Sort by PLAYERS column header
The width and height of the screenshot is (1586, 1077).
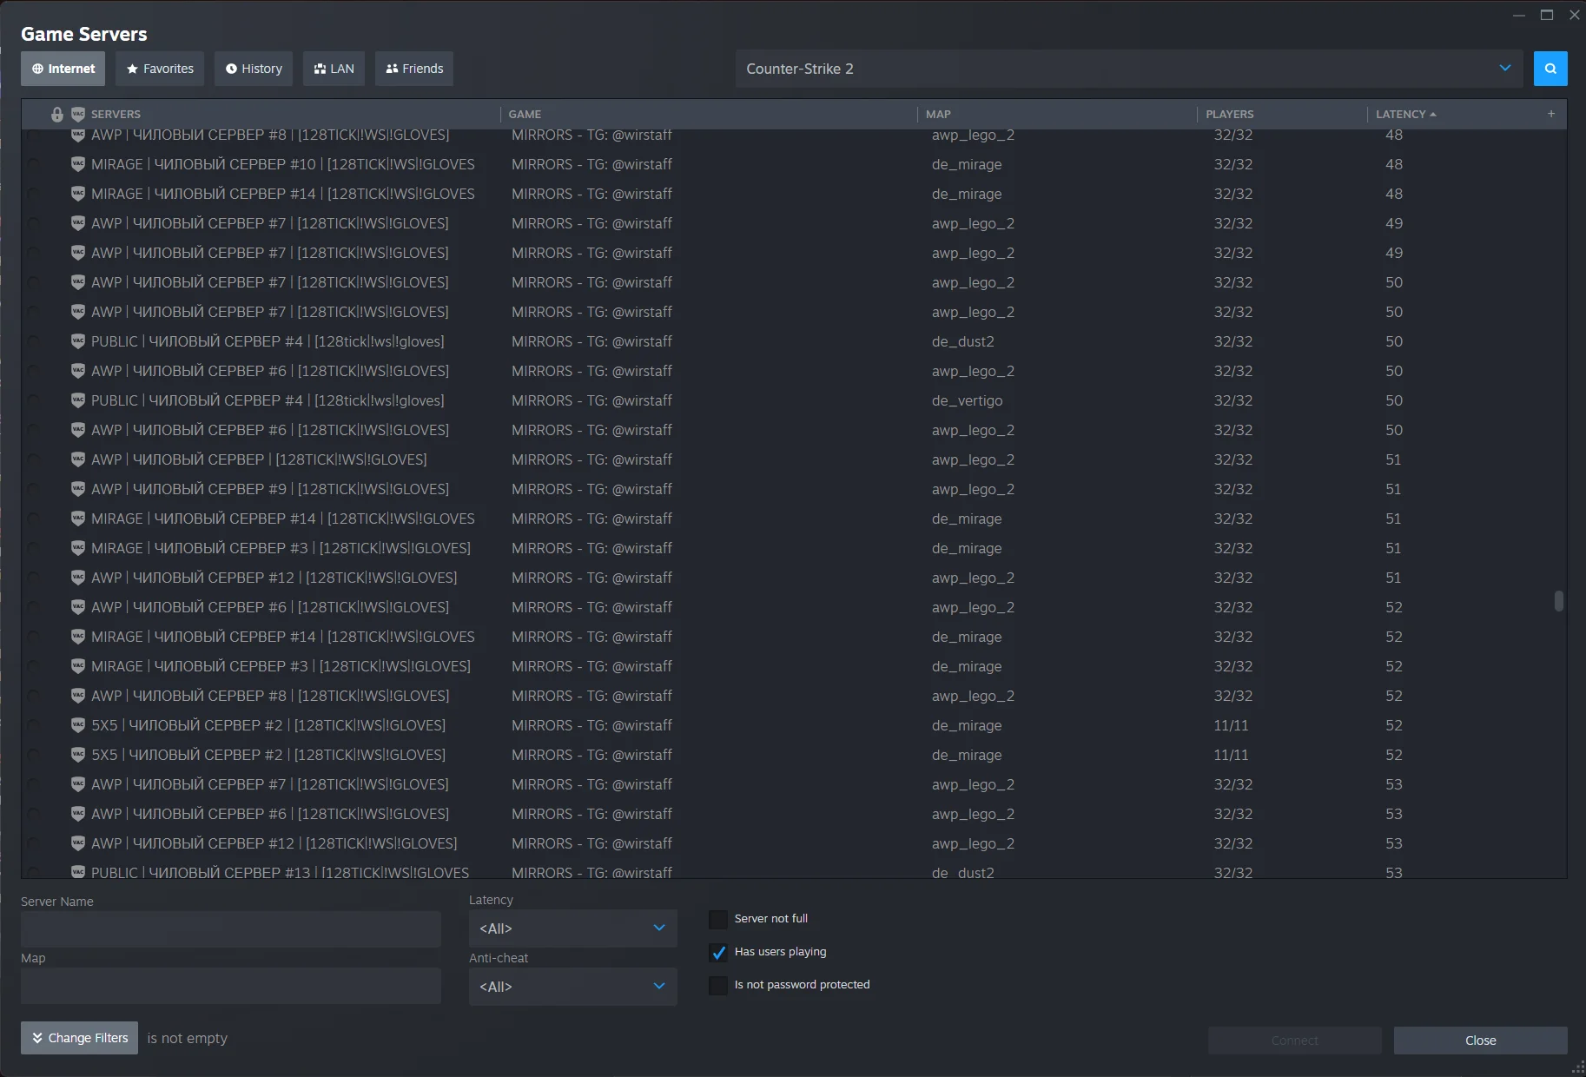pyautogui.click(x=1230, y=114)
